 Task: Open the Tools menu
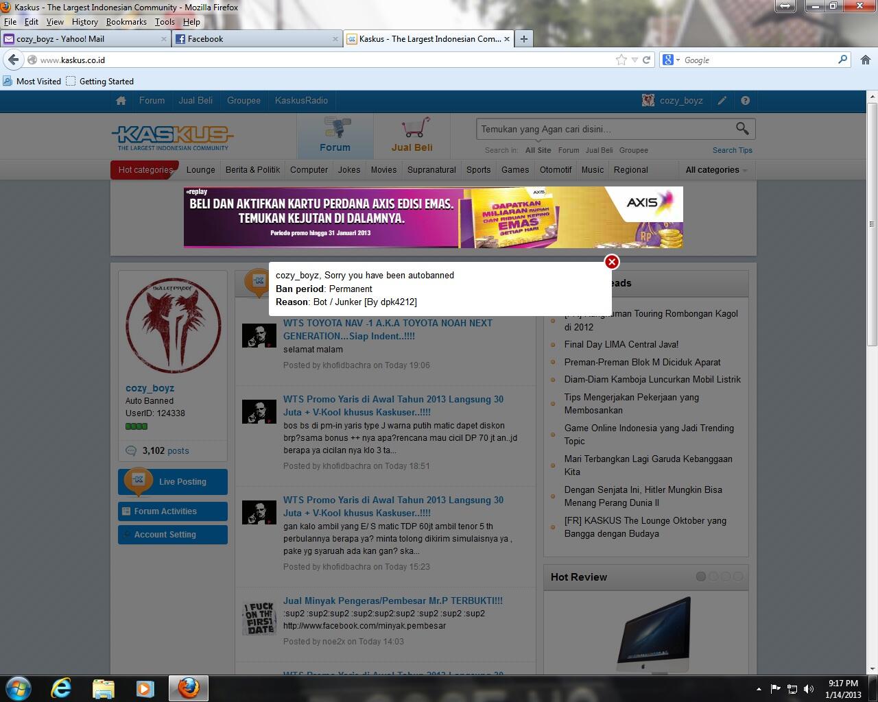click(x=165, y=22)
